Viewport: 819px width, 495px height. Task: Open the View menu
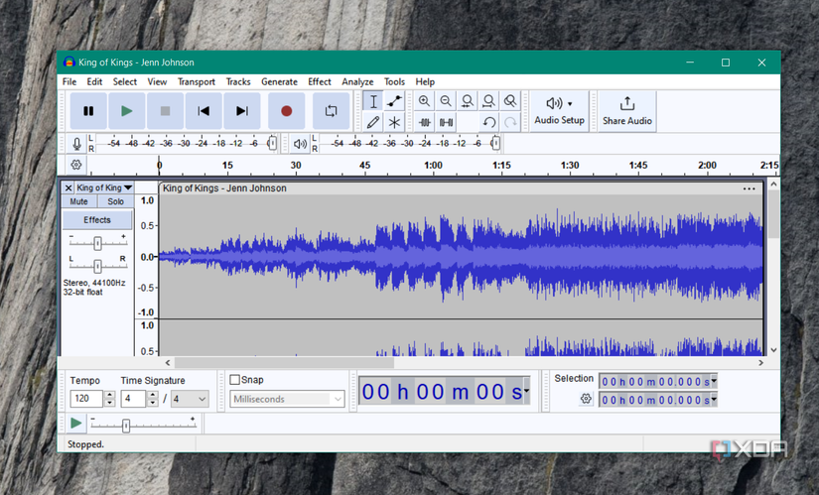[157, 82]
